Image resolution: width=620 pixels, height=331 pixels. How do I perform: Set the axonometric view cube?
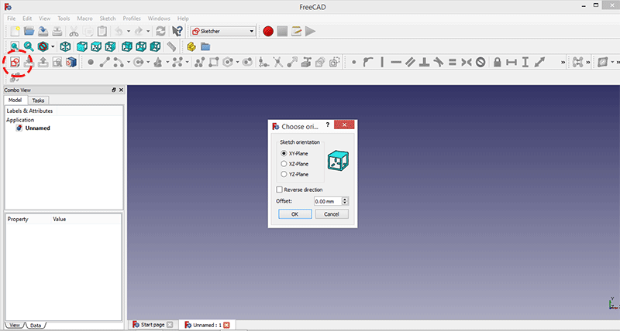(65, 46)
